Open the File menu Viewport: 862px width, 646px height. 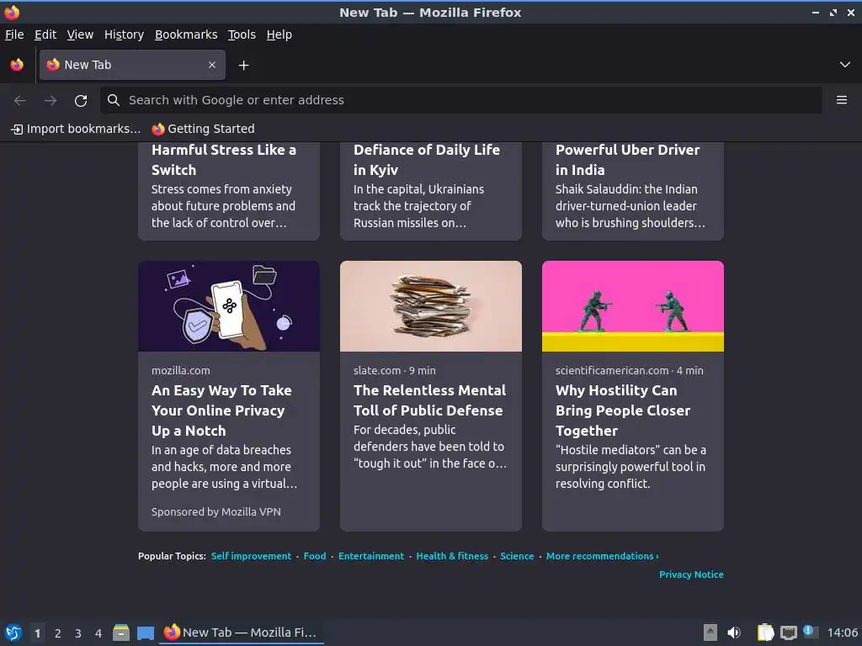14,34
